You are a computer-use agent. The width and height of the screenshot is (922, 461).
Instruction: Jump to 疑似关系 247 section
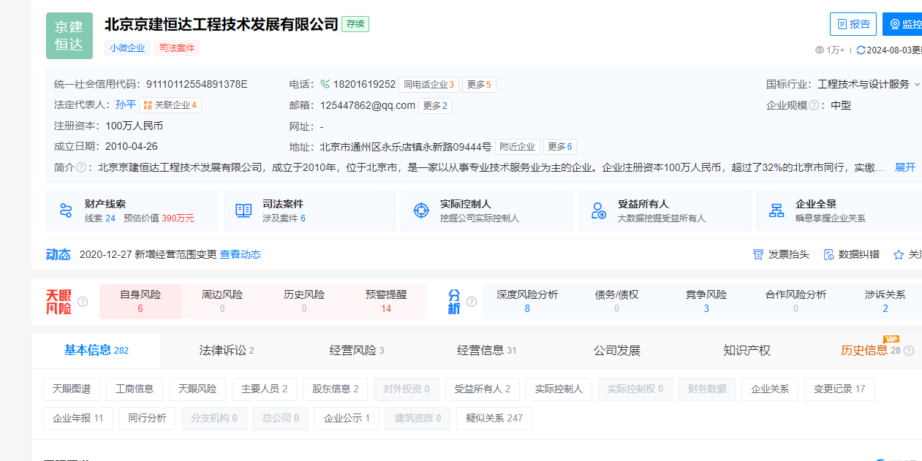tap(494, 419)
